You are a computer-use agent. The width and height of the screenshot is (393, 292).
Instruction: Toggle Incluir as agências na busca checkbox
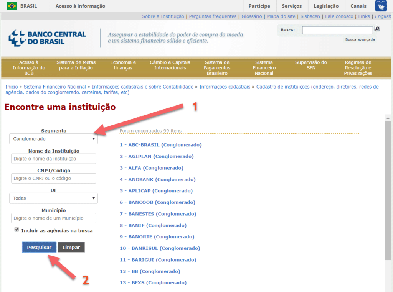click(17, 230)
